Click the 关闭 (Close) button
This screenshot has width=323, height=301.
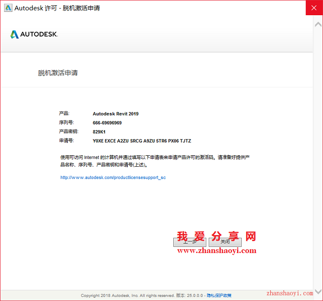click(x=225, y=242)
